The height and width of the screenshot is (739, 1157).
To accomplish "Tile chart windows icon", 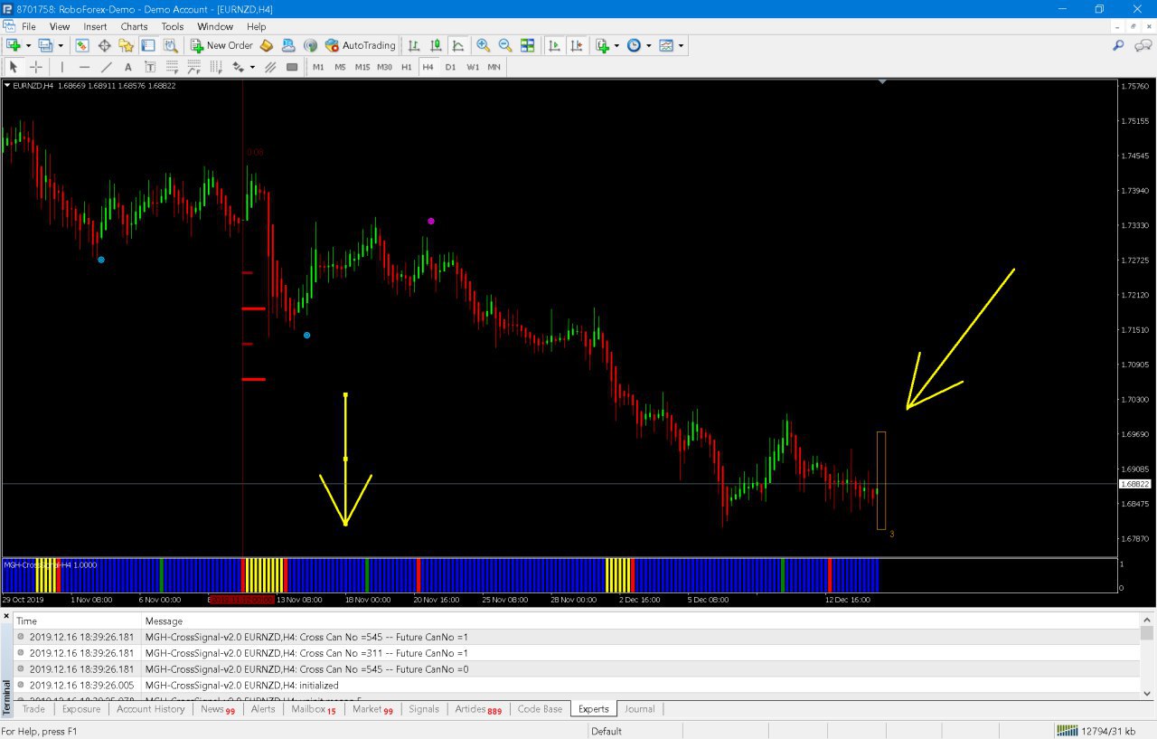I will tap(528, 45).
